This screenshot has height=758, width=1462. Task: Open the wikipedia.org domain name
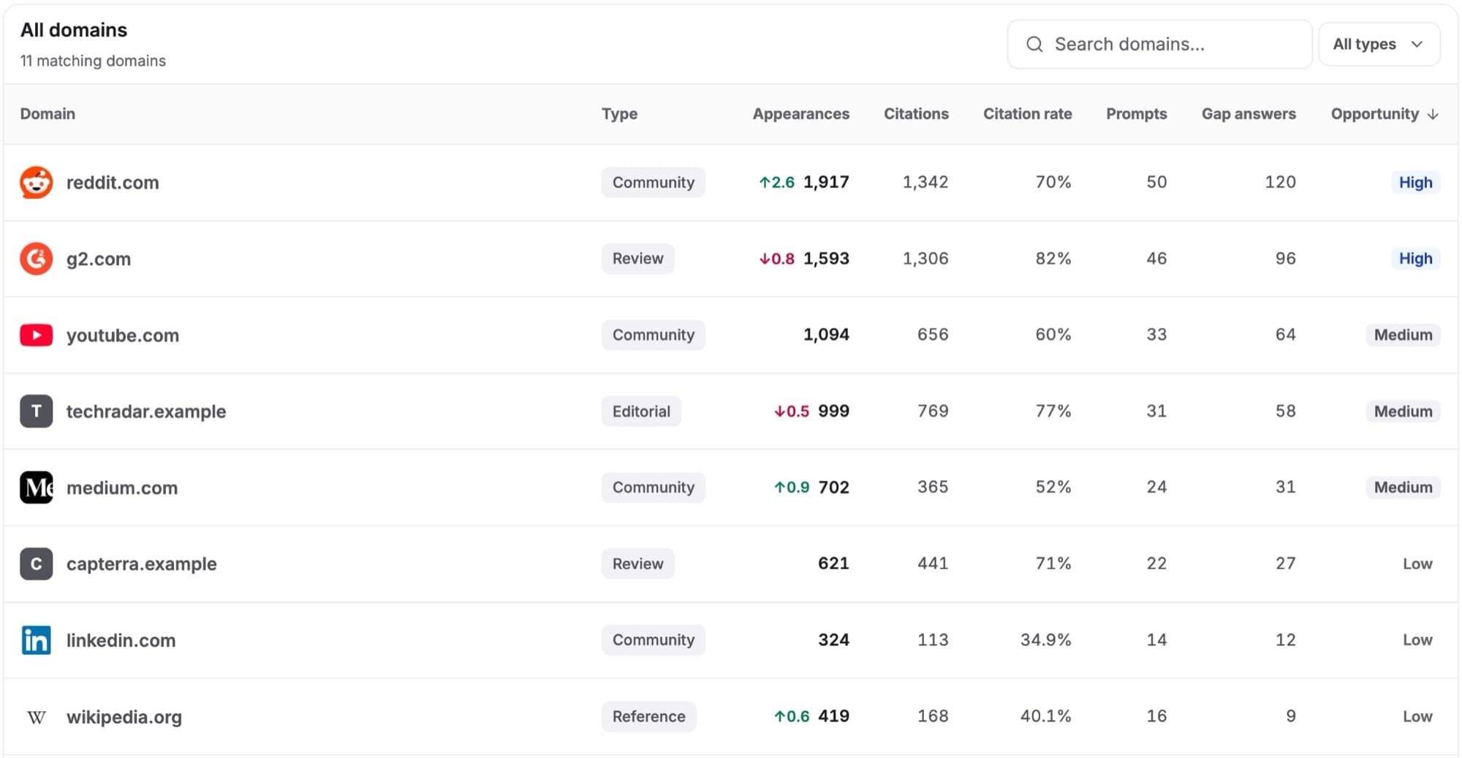[124, 717]
